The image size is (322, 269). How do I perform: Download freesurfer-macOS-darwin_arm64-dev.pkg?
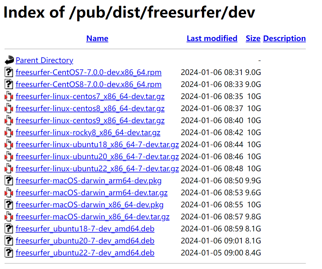tap(89, 181)
